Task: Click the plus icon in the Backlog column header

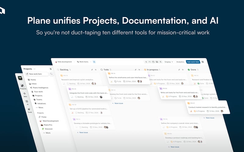Action: (x=96, y=70)
